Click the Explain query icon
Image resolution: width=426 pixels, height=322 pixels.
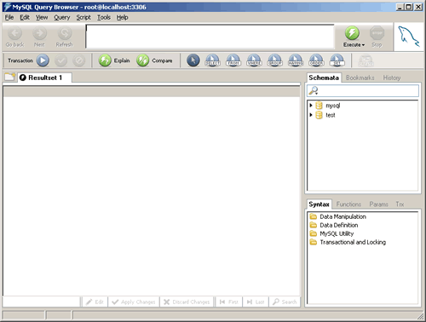(105, 60)
